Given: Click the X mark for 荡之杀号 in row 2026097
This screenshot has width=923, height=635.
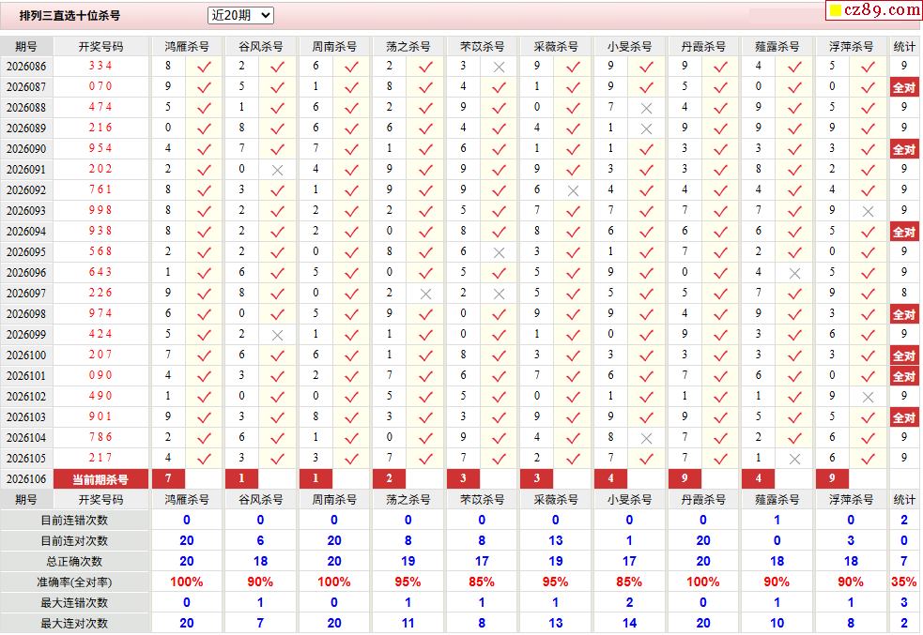Looking at the screenshot, I should [425, 294].
